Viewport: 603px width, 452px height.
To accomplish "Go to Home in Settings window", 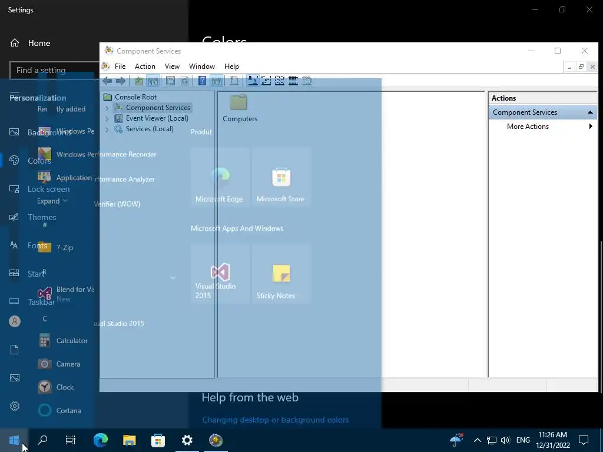I will pos(30,43).
